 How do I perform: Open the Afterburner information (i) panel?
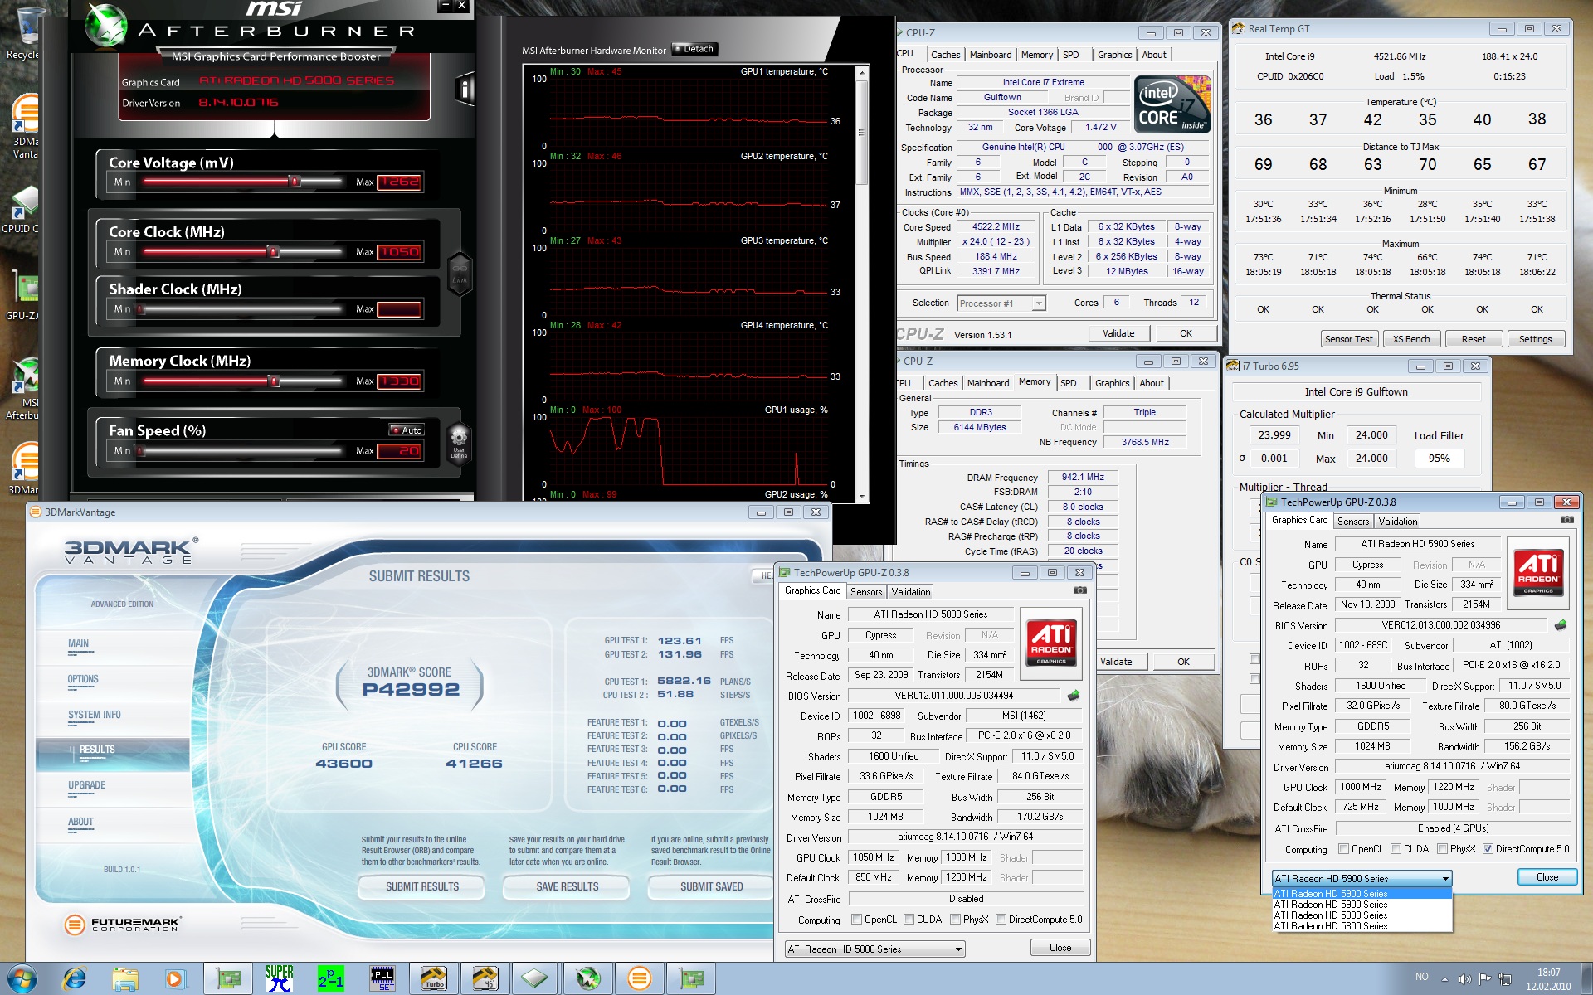coord(465,90)
